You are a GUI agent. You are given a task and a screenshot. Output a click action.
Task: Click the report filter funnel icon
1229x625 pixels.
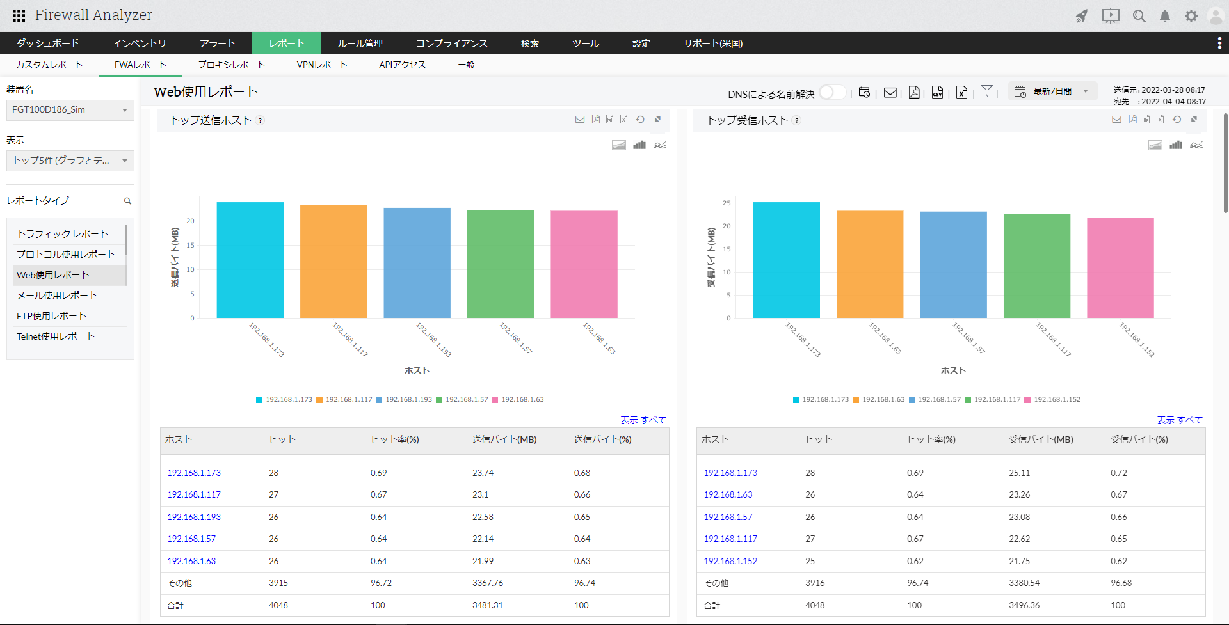(987, 91)
